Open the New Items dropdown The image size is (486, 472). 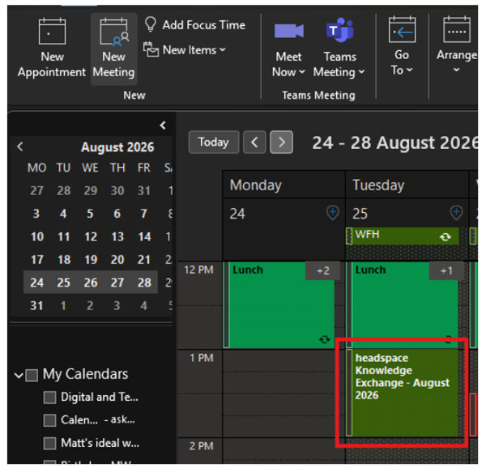pos(185,50)
